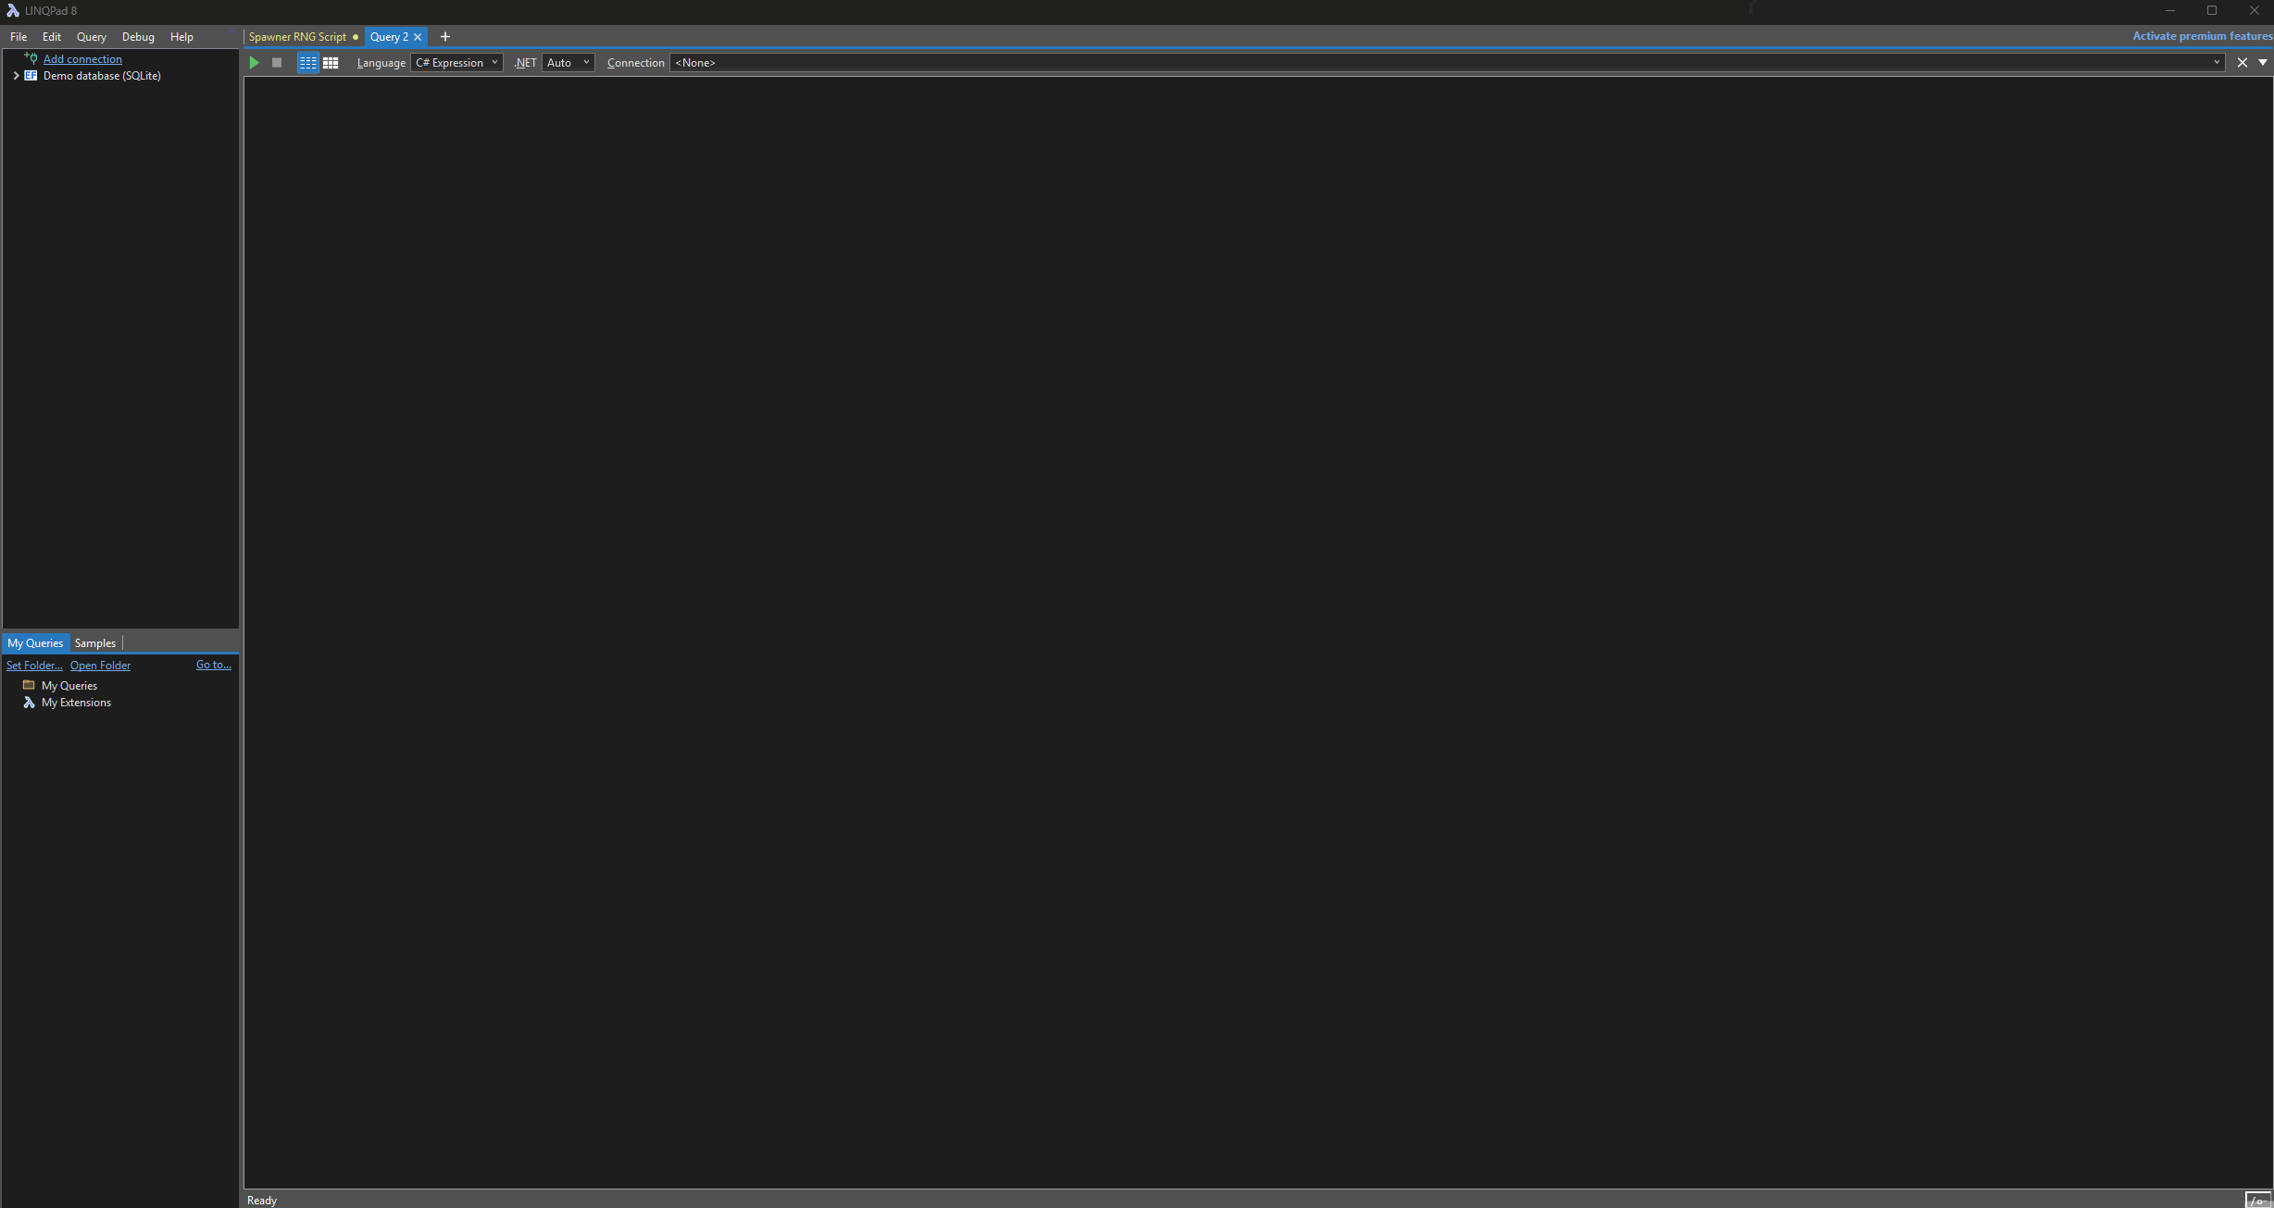2274x1208 pixels.
Task: Switch results to data grids view
Action: click(331, 63)
